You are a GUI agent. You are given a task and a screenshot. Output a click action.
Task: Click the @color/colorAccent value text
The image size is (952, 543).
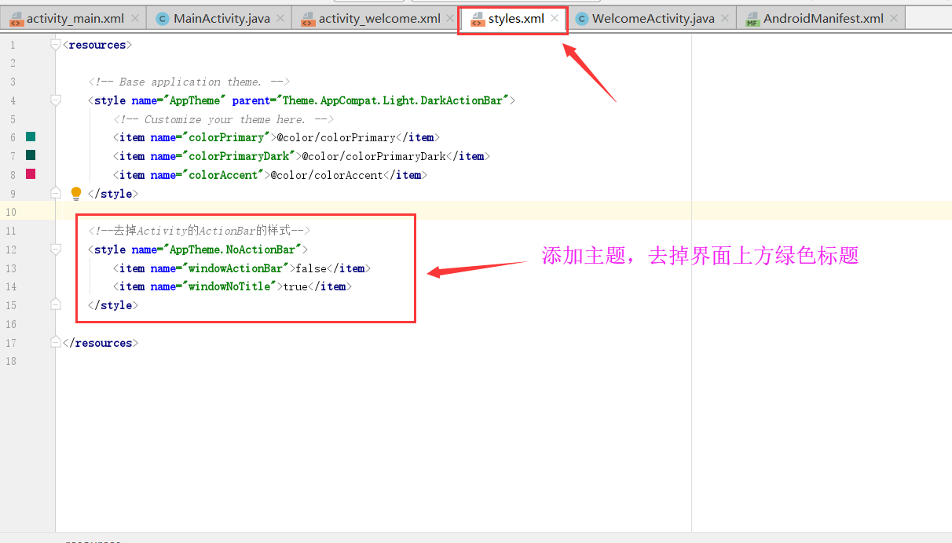point(327,175)
